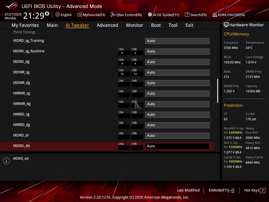Click the 1.074 V core voltage value
The height and width of the screenshot is (202, 269).
(x=251, y=62)
